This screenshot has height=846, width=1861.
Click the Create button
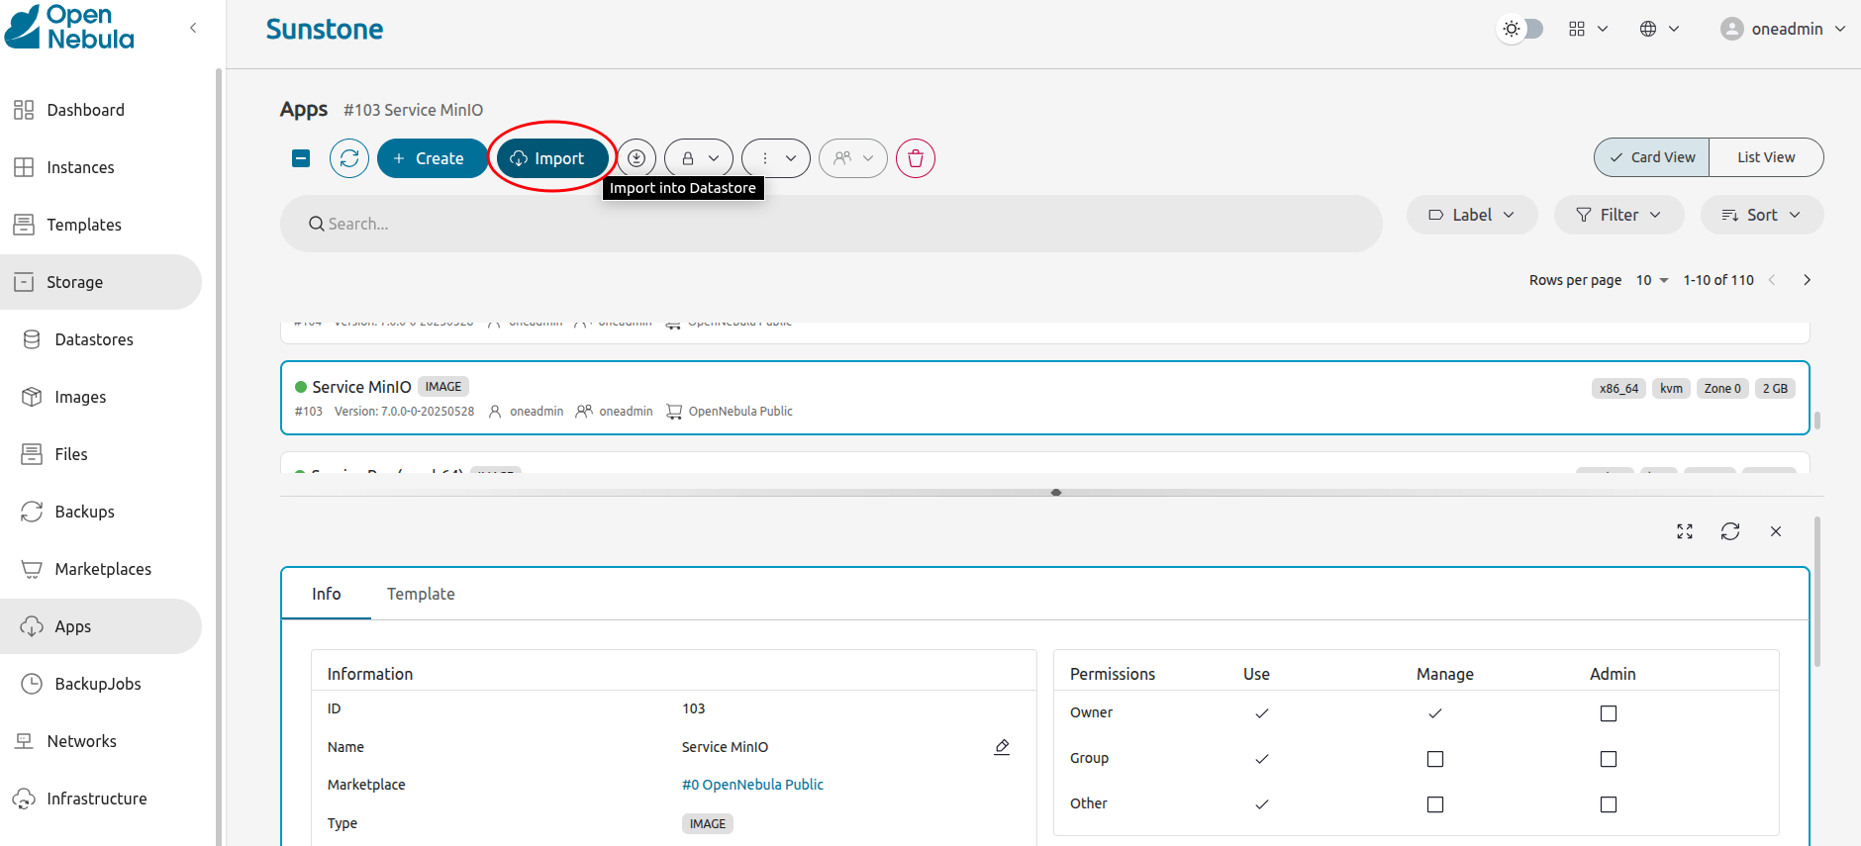[430, 158]
